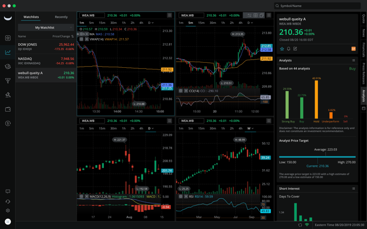The width and height of the screenshot is (367, 229).
Task: Select 5m interval on top-left chart
Action: (91, 23)
